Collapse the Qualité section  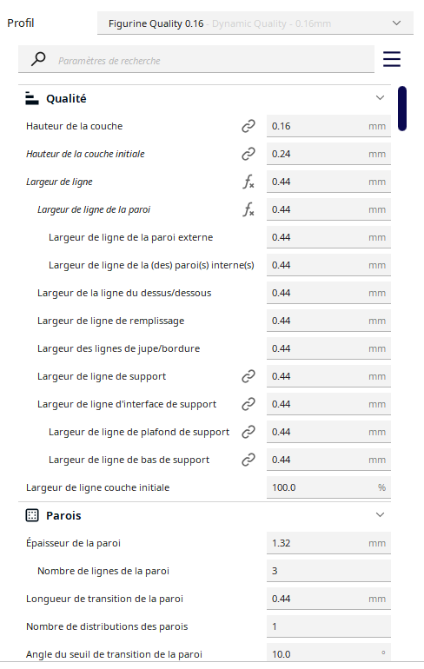380,98
